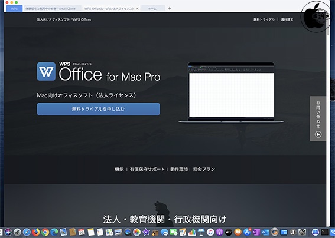Open the tab ending in 'ortal KZone'

[50, 9]
